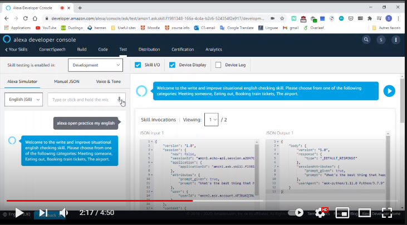Play the video using the player's play button

point(18,213)
